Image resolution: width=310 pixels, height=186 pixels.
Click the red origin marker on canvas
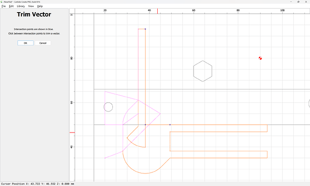tap(260, 58)
